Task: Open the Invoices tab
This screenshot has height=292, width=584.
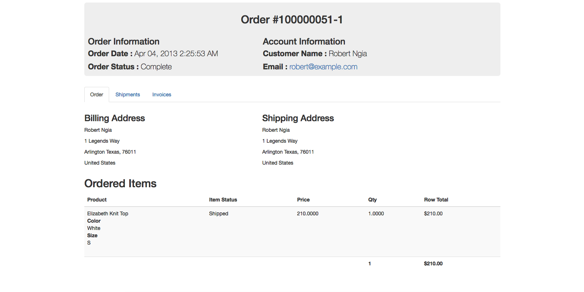Action: 162,95
